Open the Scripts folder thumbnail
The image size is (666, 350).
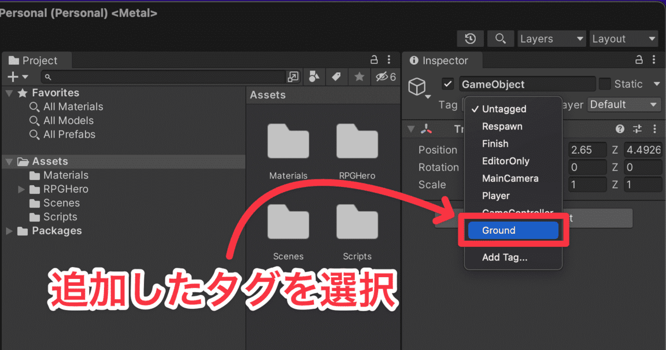tap(357, 222)
